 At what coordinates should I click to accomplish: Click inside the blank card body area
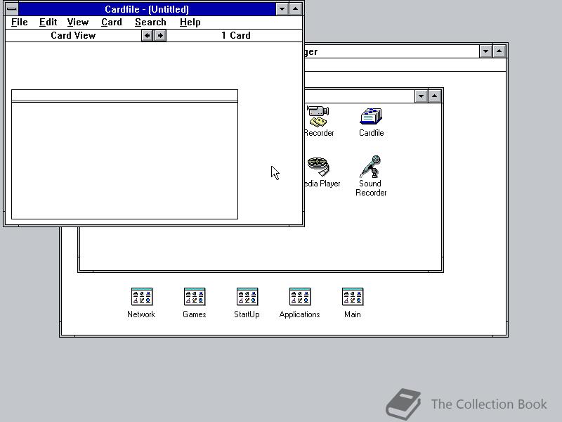pyautogui.click(x=125, y=161)
